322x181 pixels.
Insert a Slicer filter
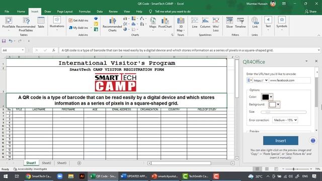229,23
